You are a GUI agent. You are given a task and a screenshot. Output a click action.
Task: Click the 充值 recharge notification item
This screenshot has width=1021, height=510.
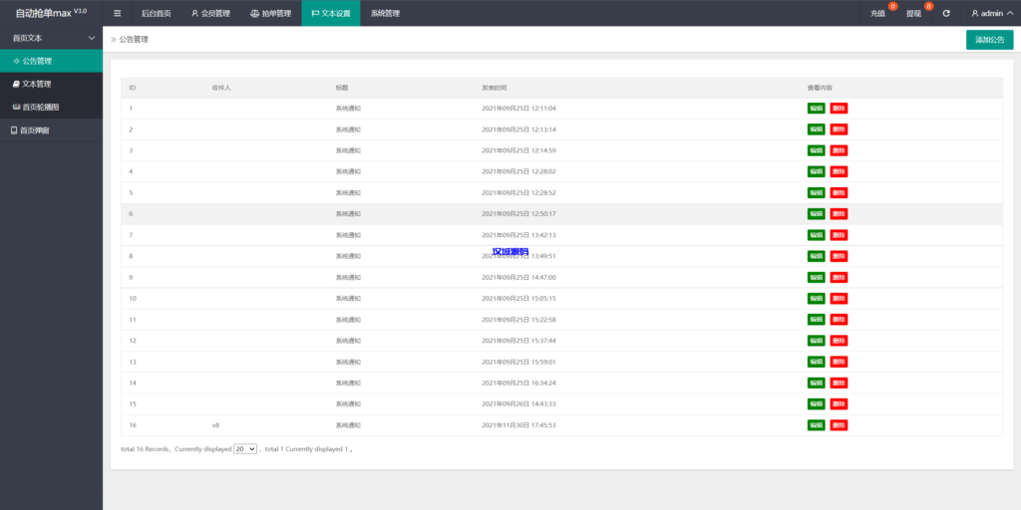[x=877, y=14]
